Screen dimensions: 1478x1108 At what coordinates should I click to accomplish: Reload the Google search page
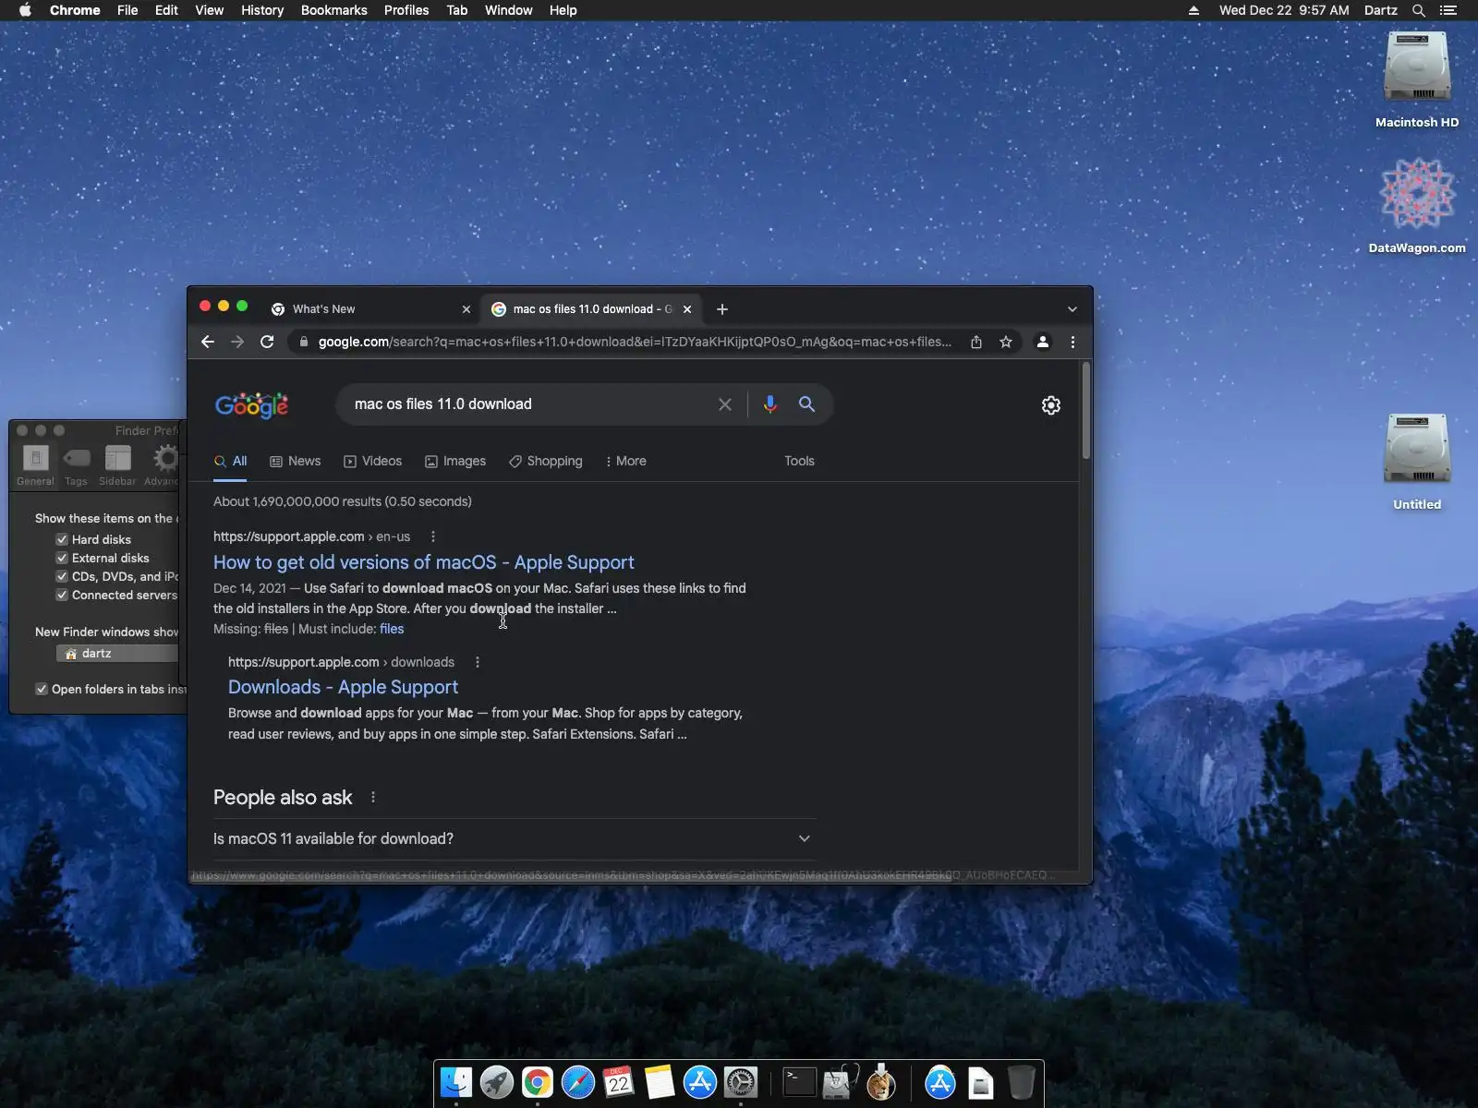267,342
